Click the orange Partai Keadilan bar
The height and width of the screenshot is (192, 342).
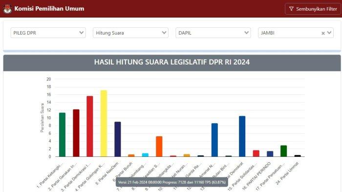point(159,147)
